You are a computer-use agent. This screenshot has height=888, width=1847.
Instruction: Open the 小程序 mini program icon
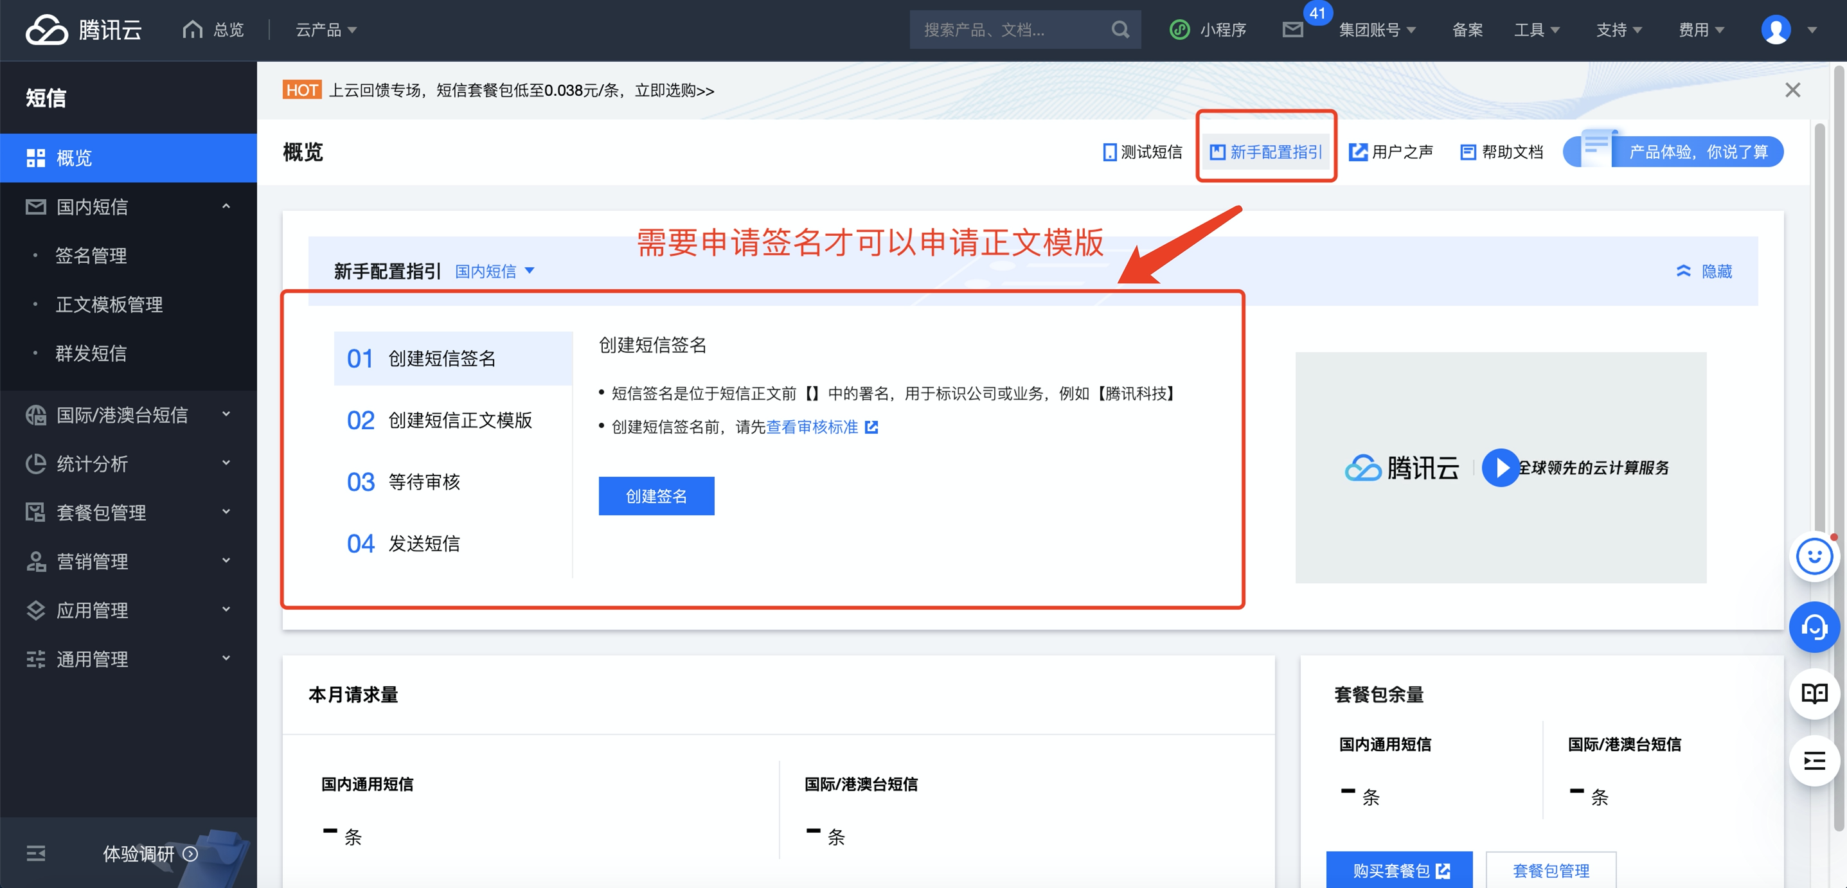[1179, 30]
